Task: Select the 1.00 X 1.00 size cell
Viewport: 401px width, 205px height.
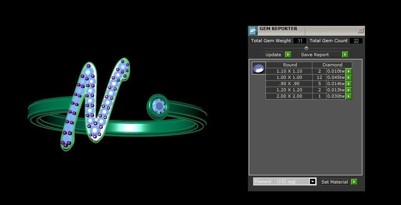Action: (289, 77)
